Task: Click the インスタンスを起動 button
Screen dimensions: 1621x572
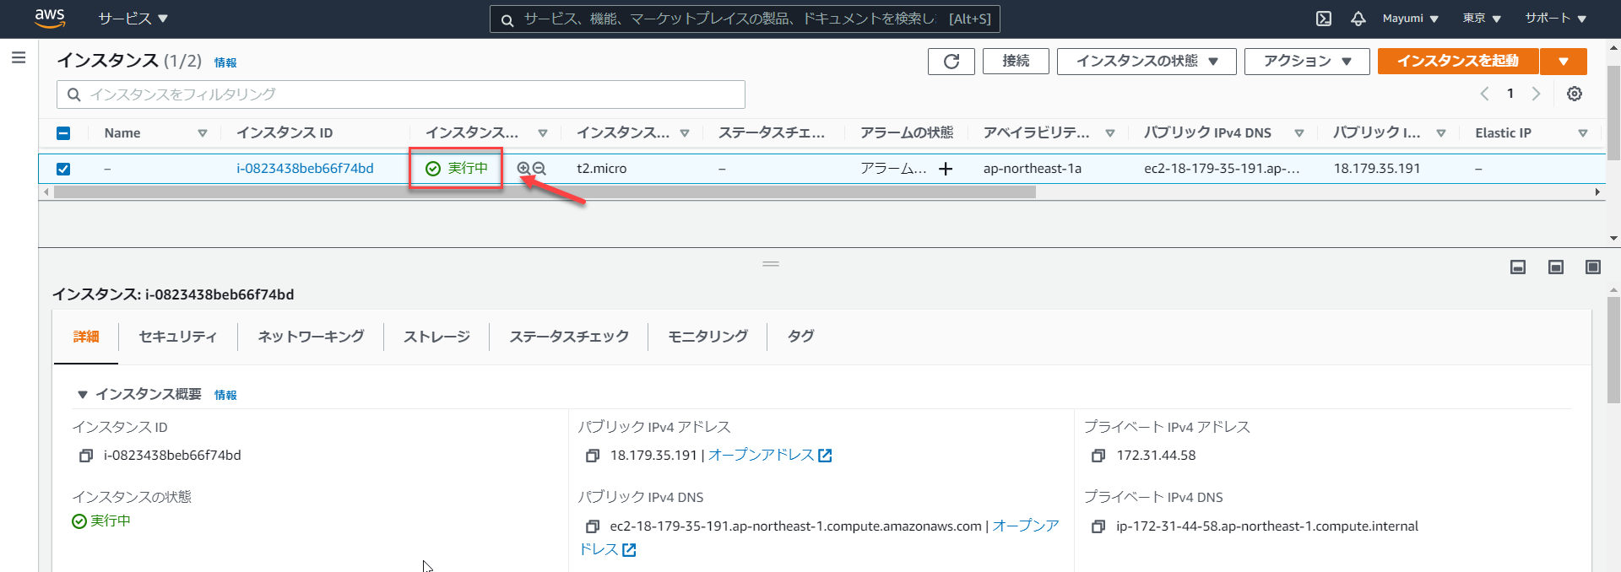Action: (x=1458, y=62)
